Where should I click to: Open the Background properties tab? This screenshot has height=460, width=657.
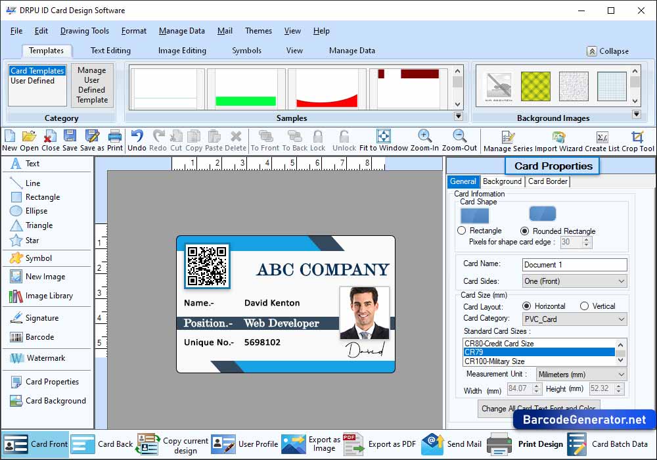(x=502, y=181)
